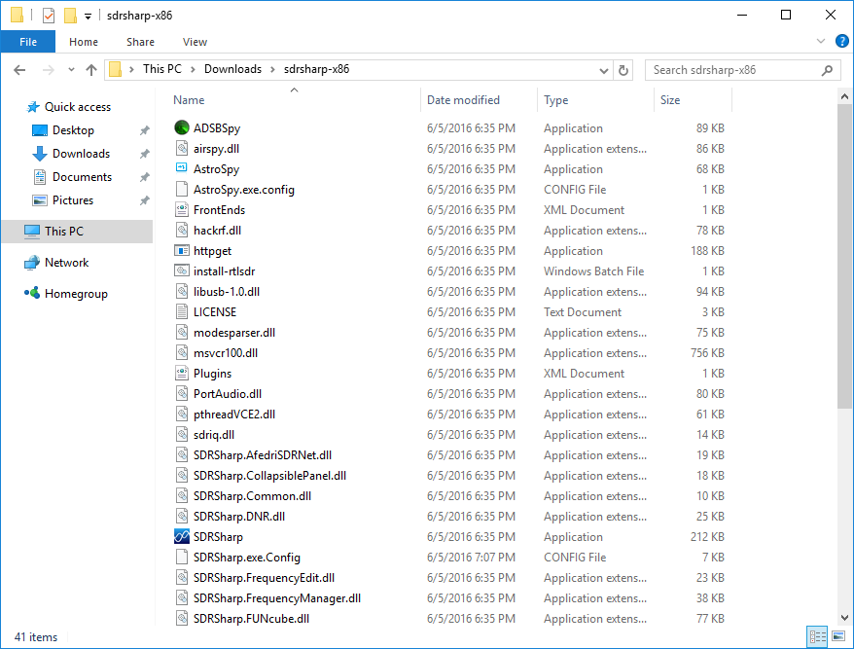Click the SDRSharp application icon
Viewport: 854px width, 649px height.
pos(181,537)
